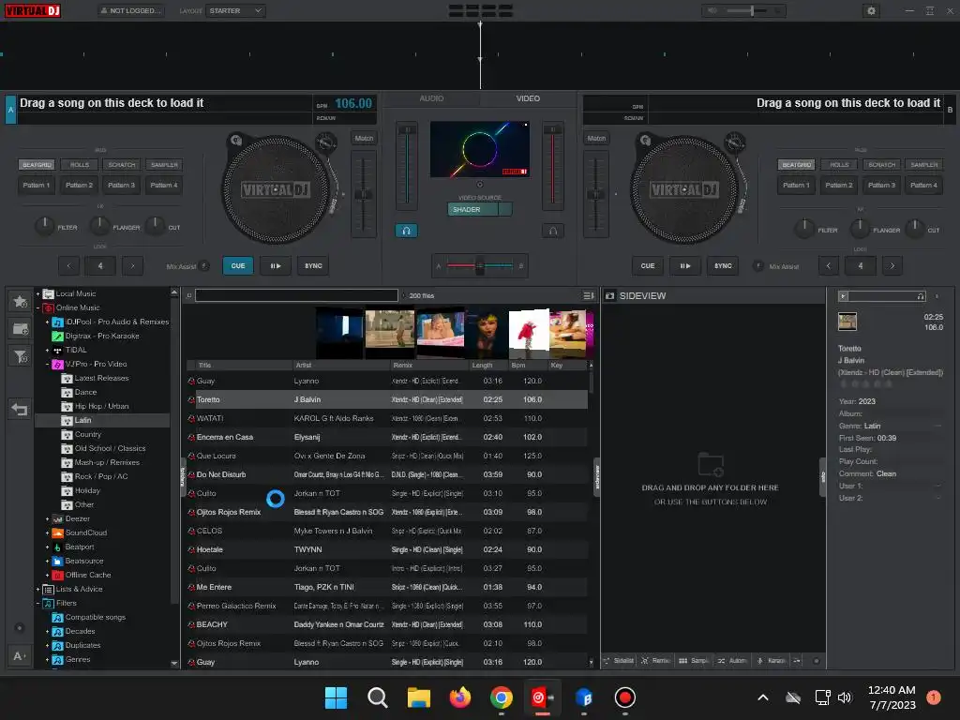This screenshot has height=720, width=960.
Task: Click the add favorite folder star icon
Action: click(x=21, y=301)
